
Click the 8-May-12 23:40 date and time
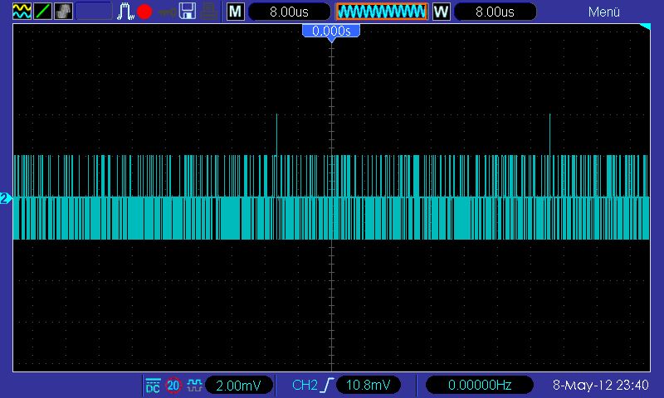pos(600,385)
